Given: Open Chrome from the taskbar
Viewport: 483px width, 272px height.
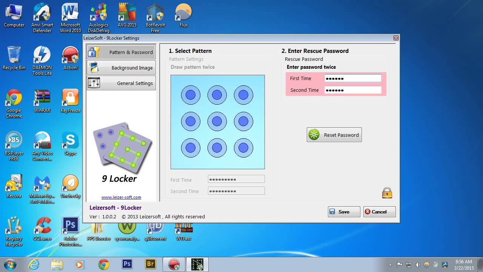Looking at the screenshot, I should click(104, 264).
